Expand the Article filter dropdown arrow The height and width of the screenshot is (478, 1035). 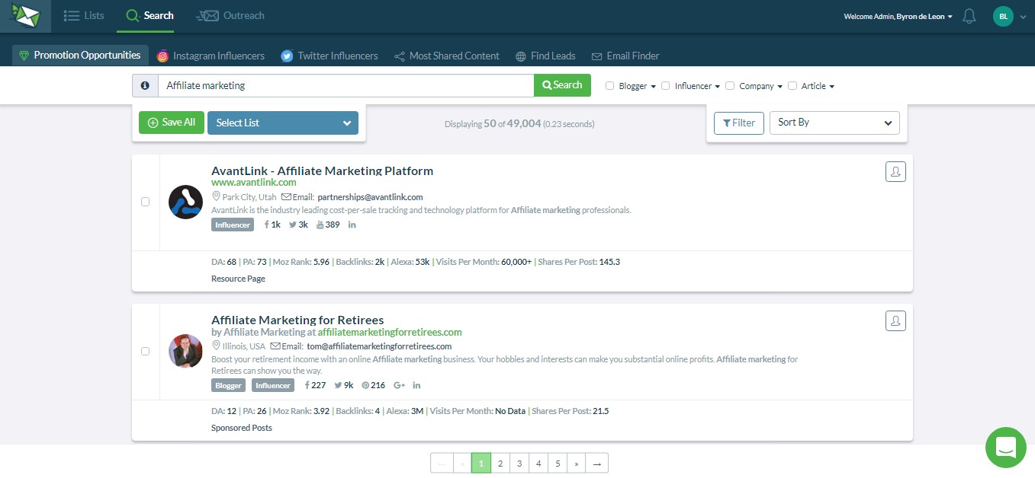coord(831,87)
